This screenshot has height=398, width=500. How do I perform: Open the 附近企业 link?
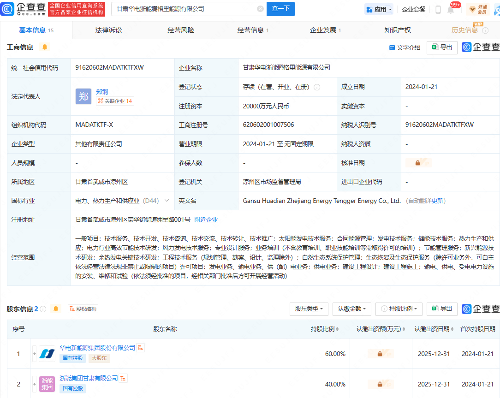pyautogui.click(x=206, y=220)
